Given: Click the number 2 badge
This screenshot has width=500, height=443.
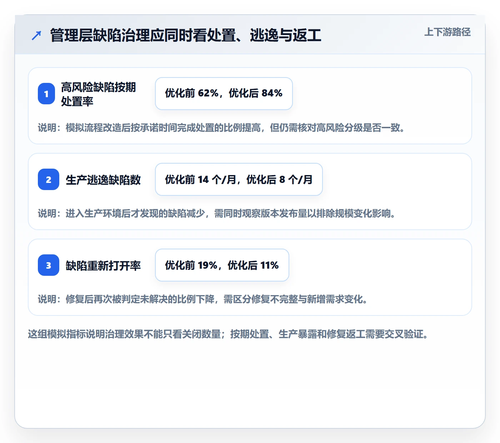Looking at the screenshot, I should coord(49,179).
